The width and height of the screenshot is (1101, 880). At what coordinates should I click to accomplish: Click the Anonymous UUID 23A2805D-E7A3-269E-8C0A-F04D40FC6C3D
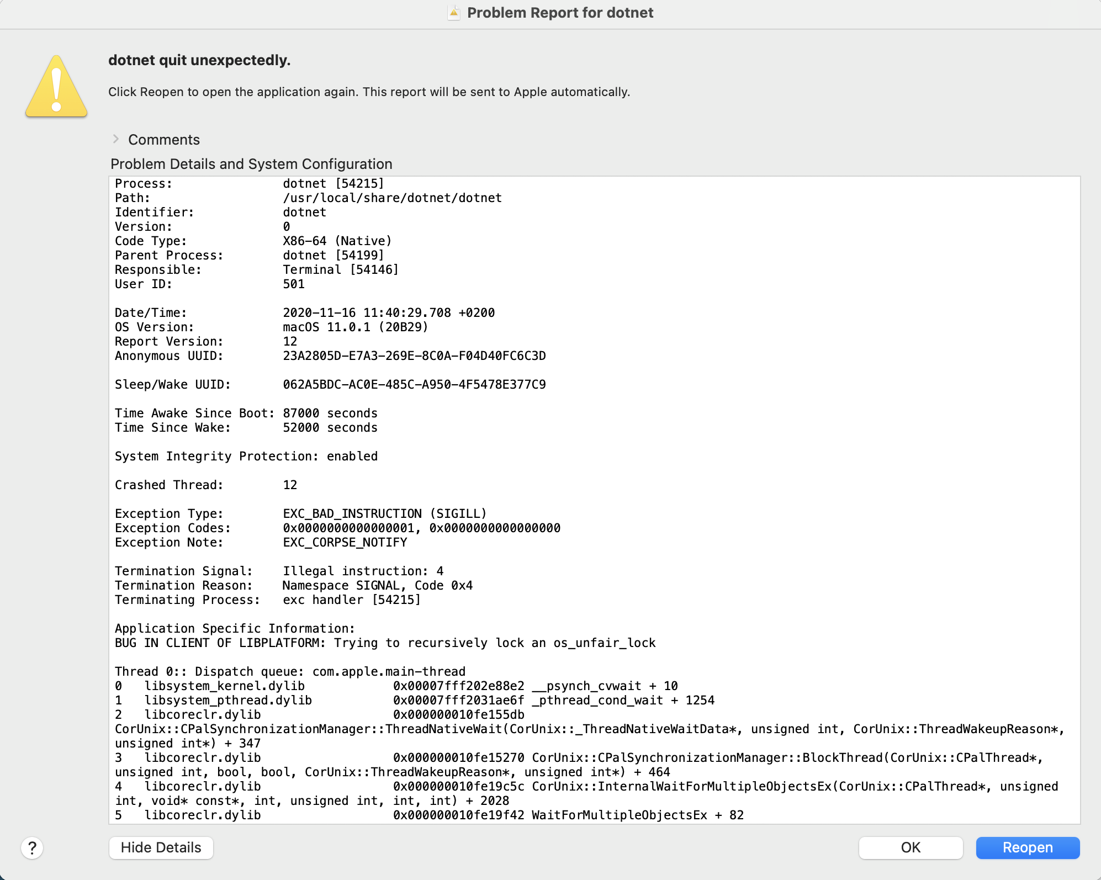pos(414,356)
